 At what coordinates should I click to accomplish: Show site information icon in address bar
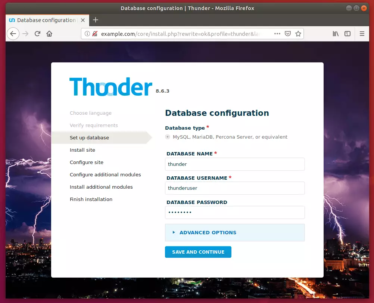pyautogui.click(x=87, y=34)
